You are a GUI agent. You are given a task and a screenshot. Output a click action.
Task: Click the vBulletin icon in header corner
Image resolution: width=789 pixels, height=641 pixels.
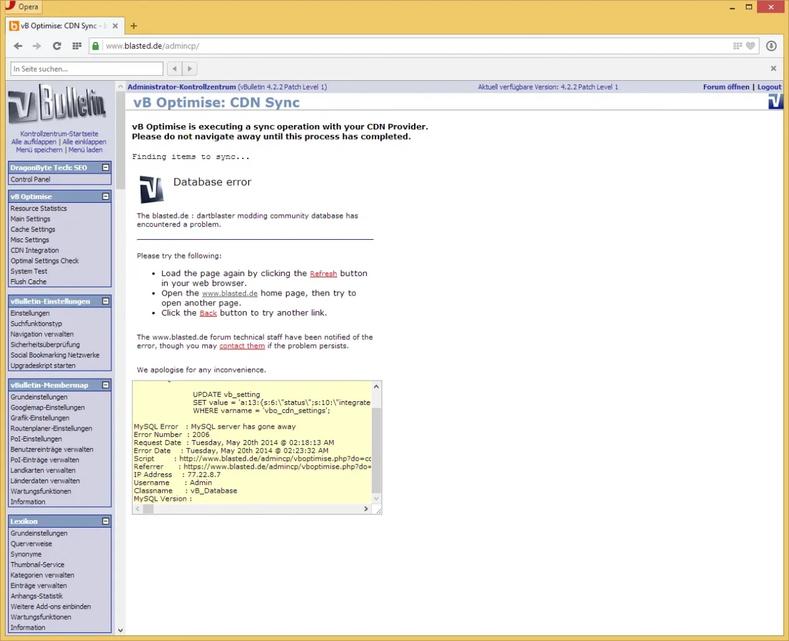coord(776,101)
